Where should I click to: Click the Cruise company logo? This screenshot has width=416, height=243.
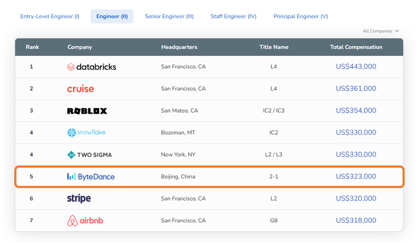pyautogui.click(x=80, y=89)
